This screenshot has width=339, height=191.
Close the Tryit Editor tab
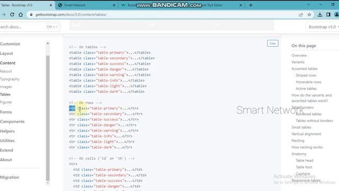point(240,5)
